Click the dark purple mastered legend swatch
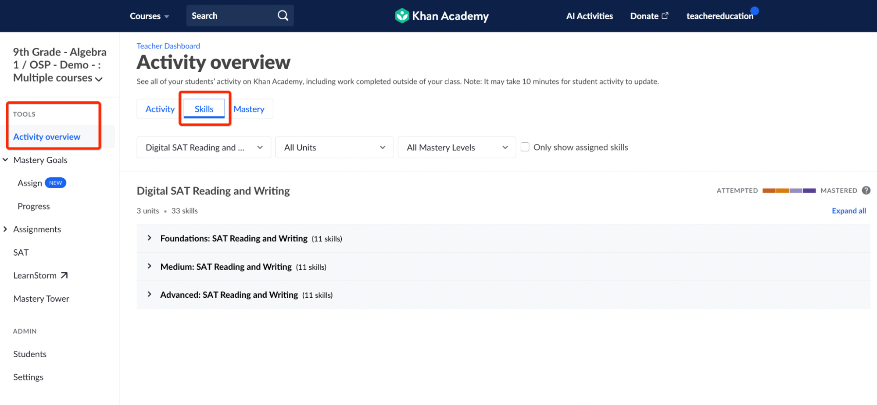877x405 pixels. (809, 190)
